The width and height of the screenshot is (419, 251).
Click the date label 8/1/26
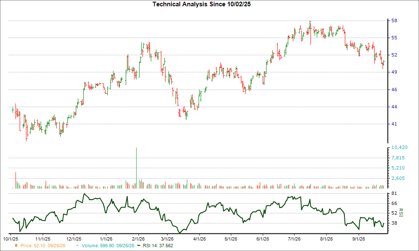[326, 239]
